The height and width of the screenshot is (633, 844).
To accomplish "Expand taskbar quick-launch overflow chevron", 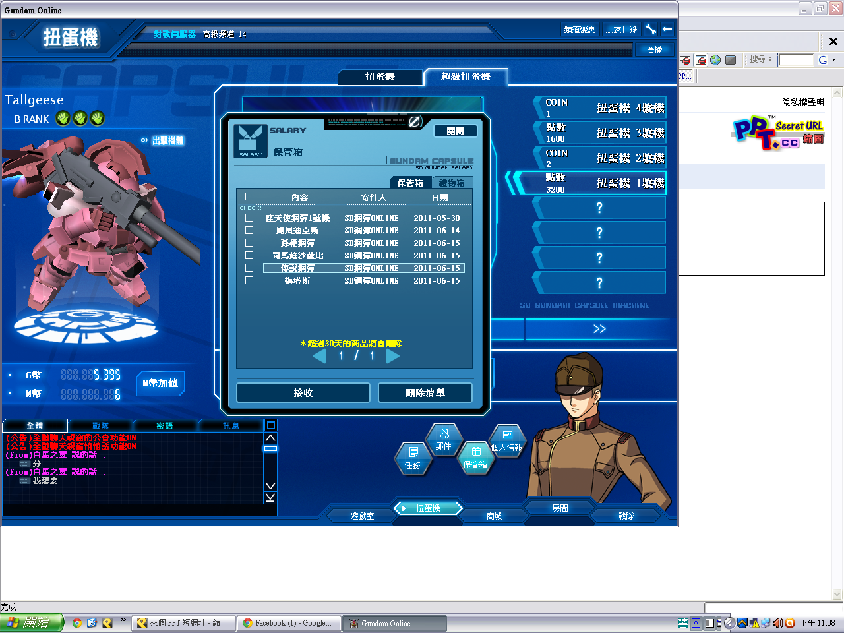I will (x=123, y=620).
